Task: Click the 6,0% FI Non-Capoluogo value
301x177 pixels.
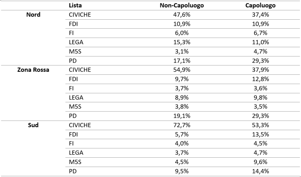Action: (182, 33)
